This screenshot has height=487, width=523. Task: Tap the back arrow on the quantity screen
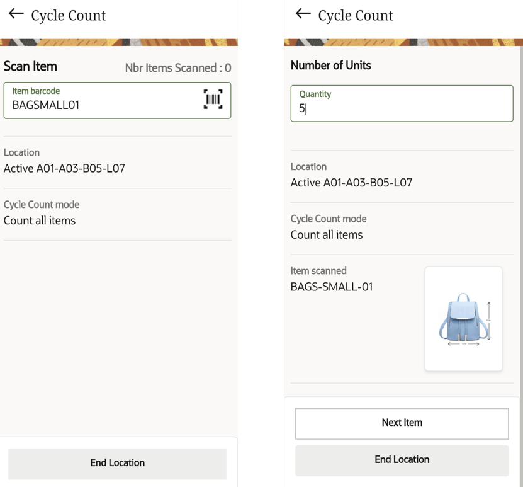pos(303,14)
